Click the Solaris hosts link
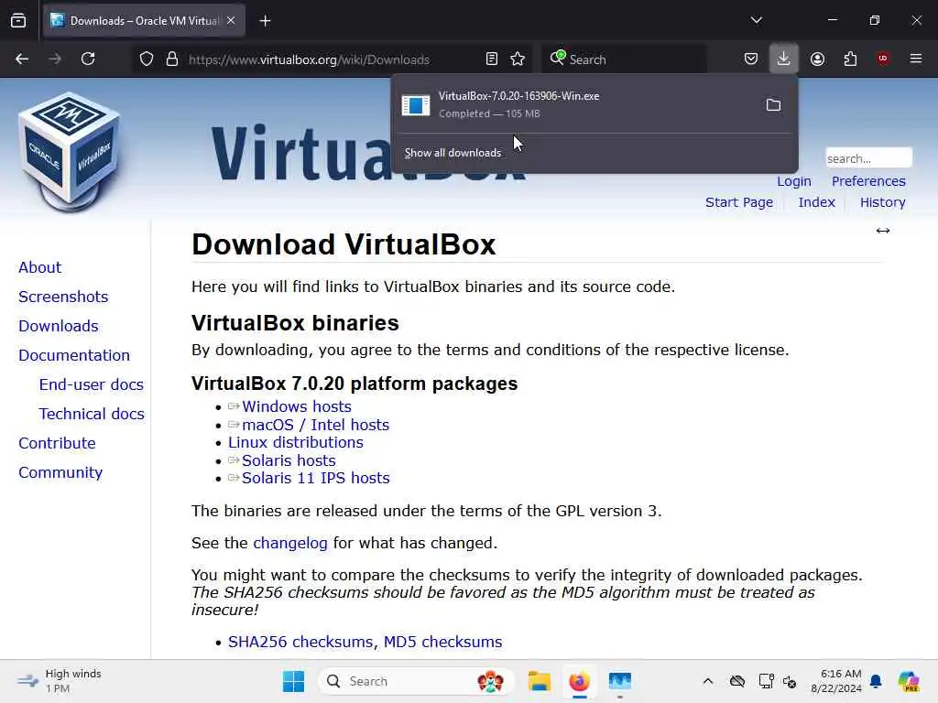Image resolution: width=938 pixels, height=703 pixels. click(289, 460)
